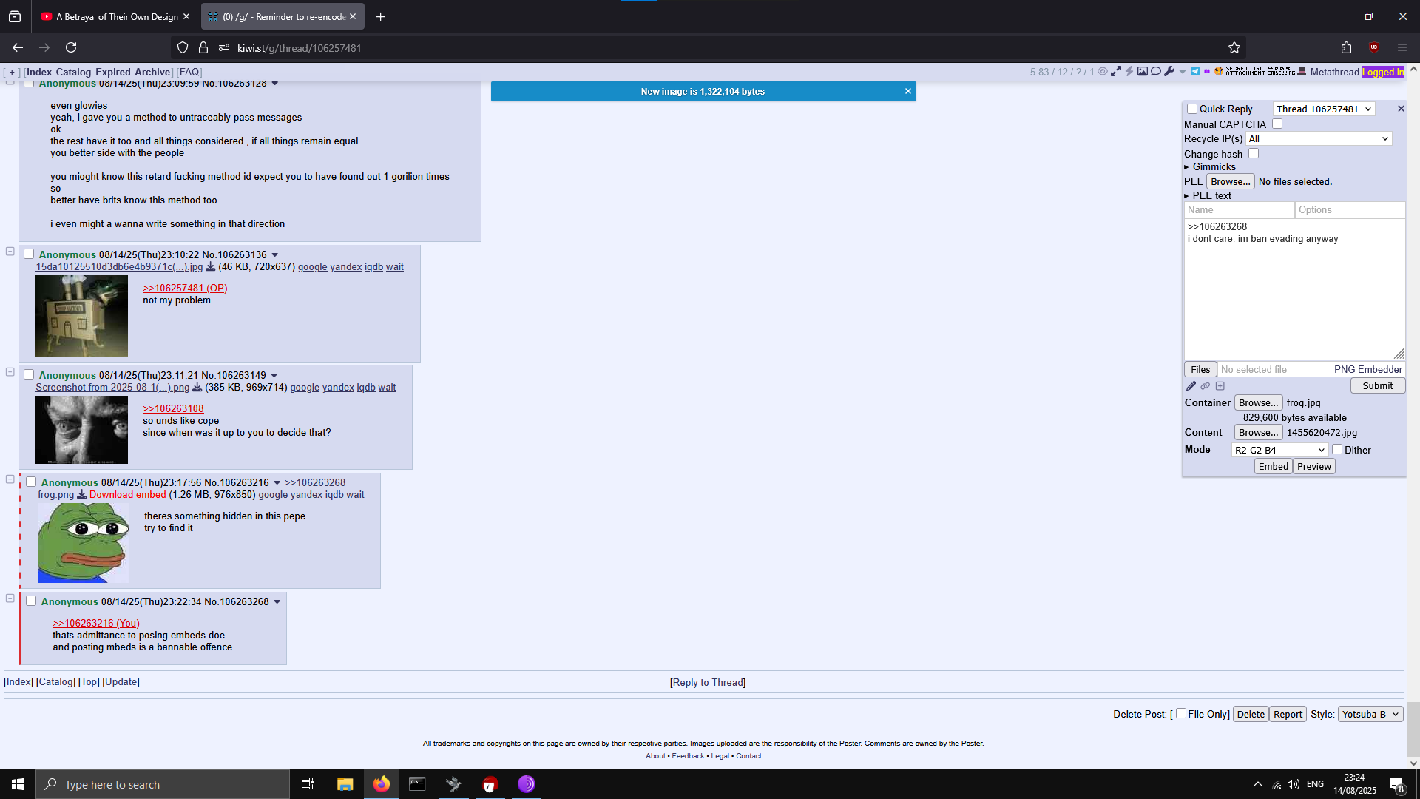
Task: Click download icon beside frog.png
Action: click(82, 495)
